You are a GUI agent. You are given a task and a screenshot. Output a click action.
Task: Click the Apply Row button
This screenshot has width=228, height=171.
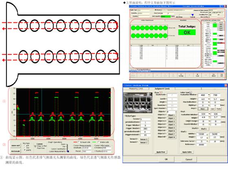[161, 152]
